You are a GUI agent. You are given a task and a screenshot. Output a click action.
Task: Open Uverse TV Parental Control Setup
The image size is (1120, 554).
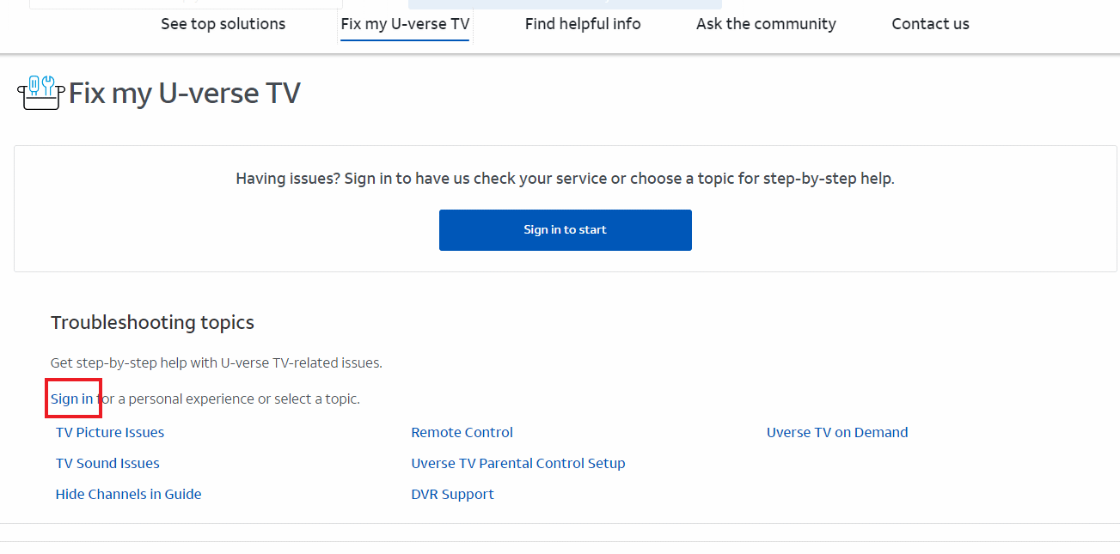(x=518, y=463)
